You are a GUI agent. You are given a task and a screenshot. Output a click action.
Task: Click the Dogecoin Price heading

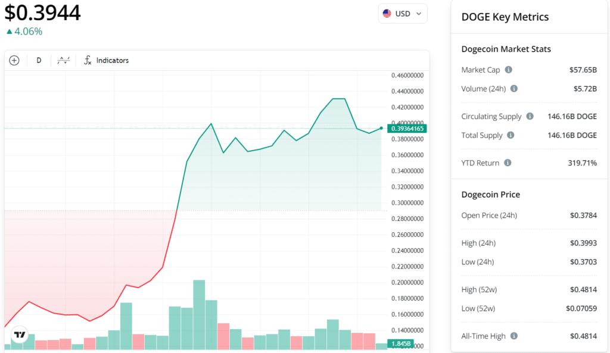pyautogui.click(x=491, y=195)
